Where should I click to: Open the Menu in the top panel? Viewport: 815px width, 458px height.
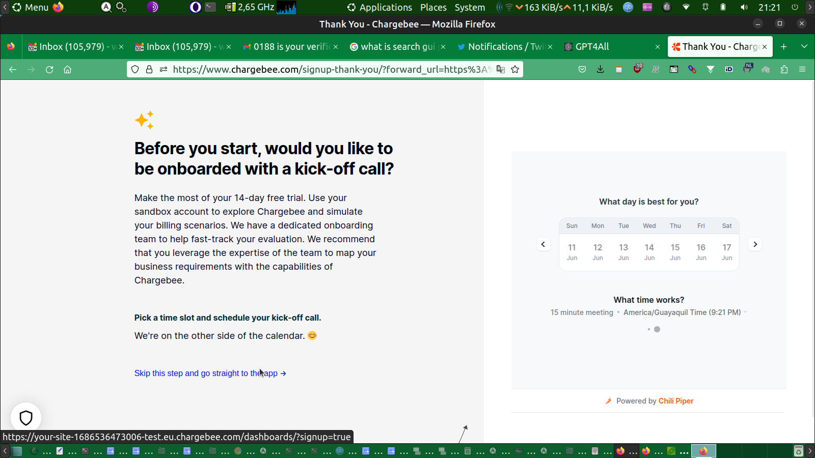pos(31,7)
